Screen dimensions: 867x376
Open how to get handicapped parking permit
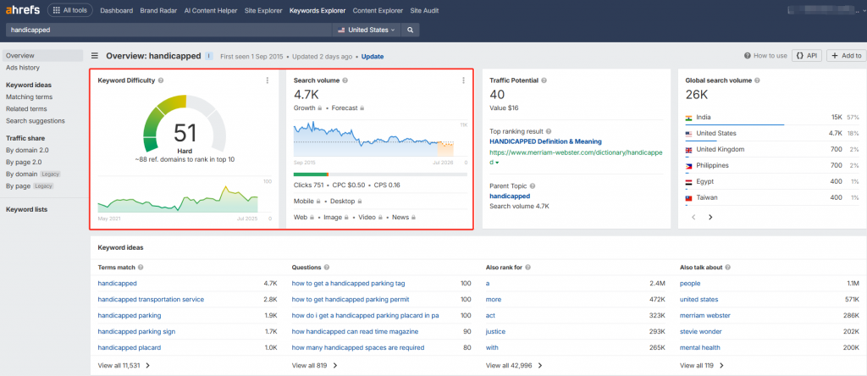(x=351, y=299)
